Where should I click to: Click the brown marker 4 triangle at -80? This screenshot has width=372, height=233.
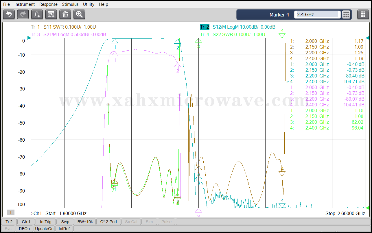282,173
